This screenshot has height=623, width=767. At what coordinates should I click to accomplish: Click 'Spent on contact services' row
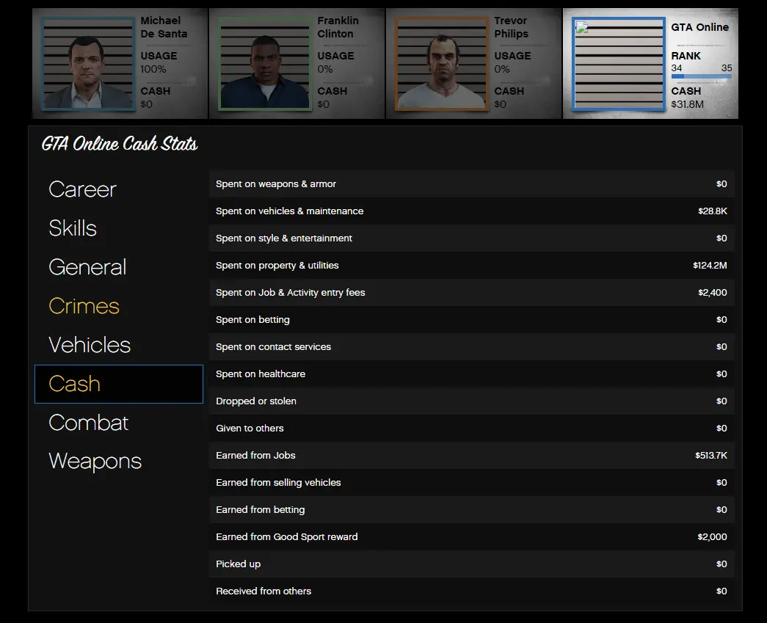click(x=471, y=346)
